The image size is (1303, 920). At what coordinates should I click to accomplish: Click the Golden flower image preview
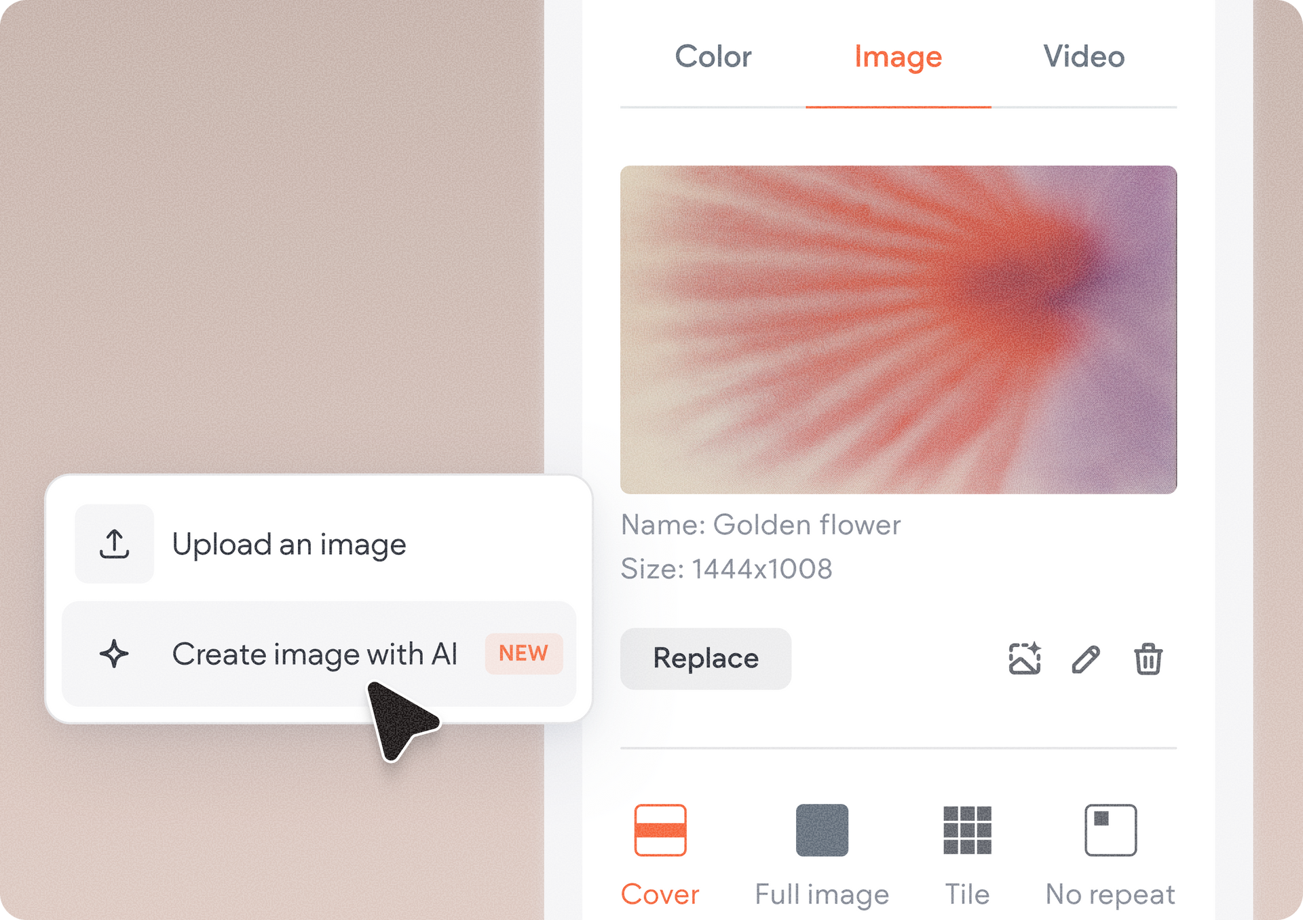(899, 329)
